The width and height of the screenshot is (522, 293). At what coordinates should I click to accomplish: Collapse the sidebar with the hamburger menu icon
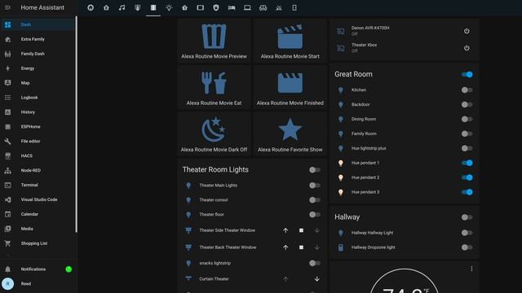[7, 7]
